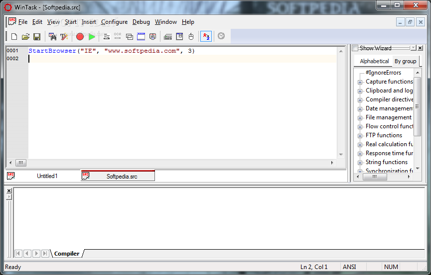431x275 pixels.
Task: Switch to the Alphabetical tab
Action: click(374, 61)
